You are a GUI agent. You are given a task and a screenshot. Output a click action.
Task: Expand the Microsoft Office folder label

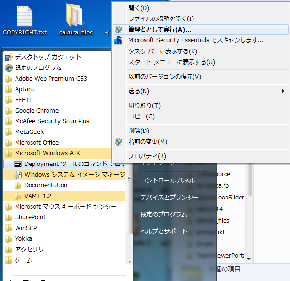pos(37,143)
